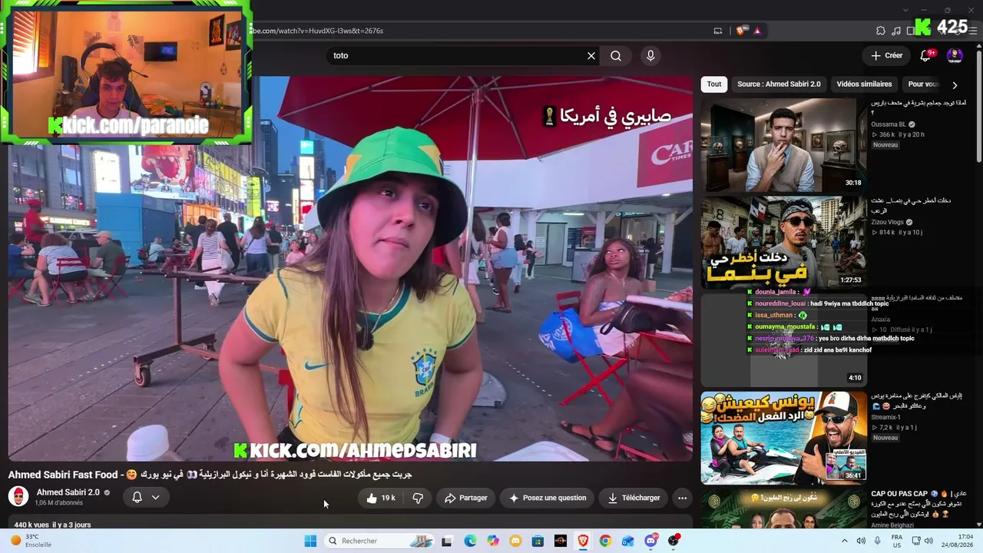This screenshot has height=553, width=983.
Task: Click the Ahmed Sabiri 2.0 channel avatar
Action: click(18, 496)
